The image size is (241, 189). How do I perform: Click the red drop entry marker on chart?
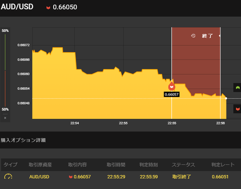click(x=172, y=86)
